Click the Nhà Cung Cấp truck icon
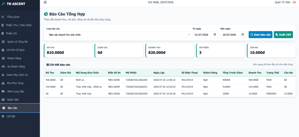 [3, 92]
